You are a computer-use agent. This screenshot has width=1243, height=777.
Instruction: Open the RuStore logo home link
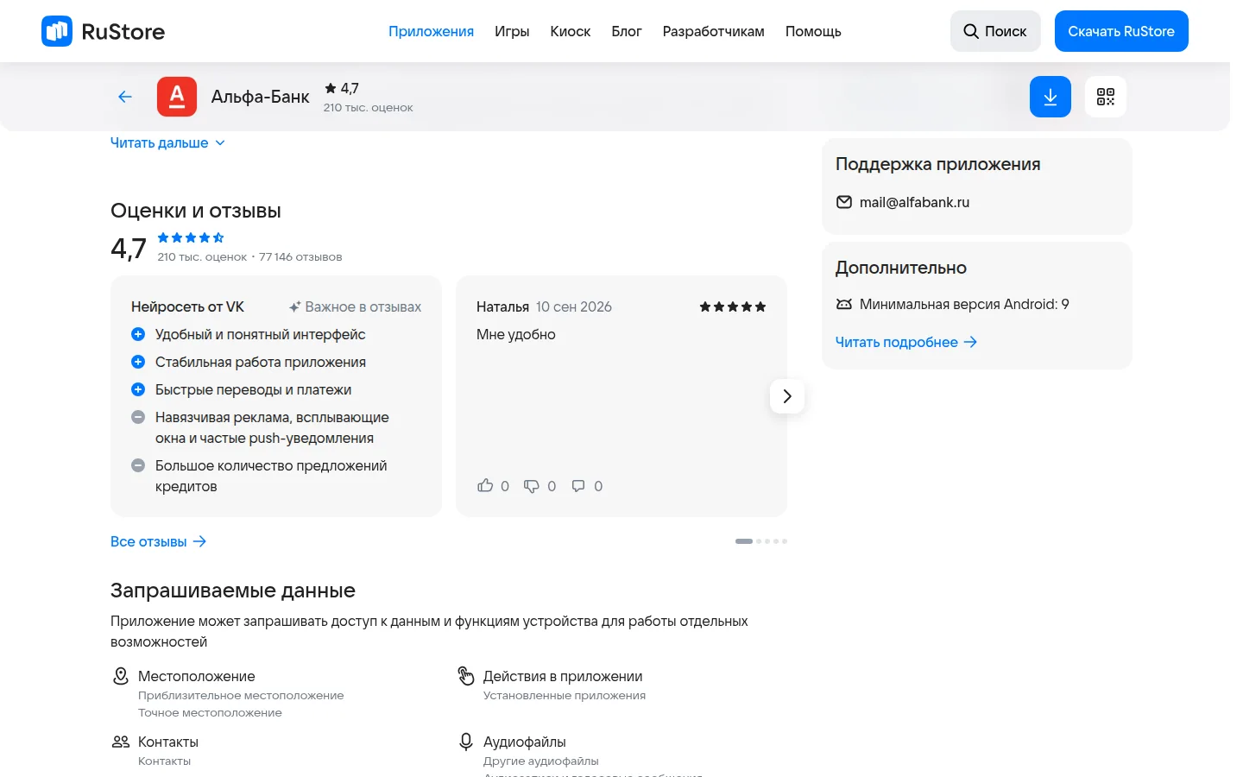(103, 31)
